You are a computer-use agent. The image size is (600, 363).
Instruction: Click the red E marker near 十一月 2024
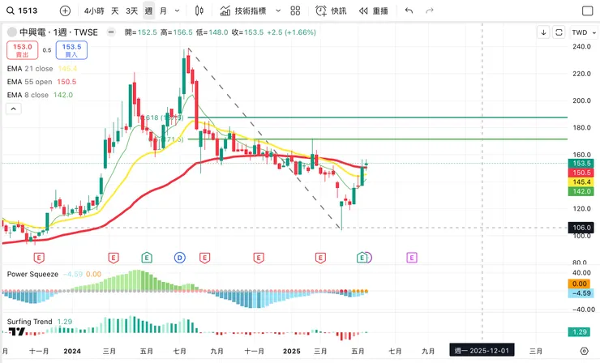(259, 258)
